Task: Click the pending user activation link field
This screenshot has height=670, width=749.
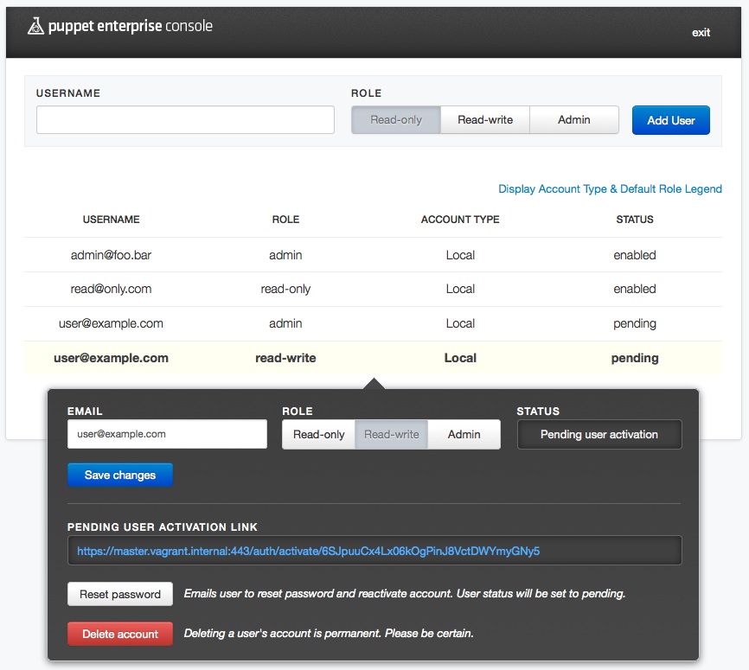Action: click(x=374, y=551)
